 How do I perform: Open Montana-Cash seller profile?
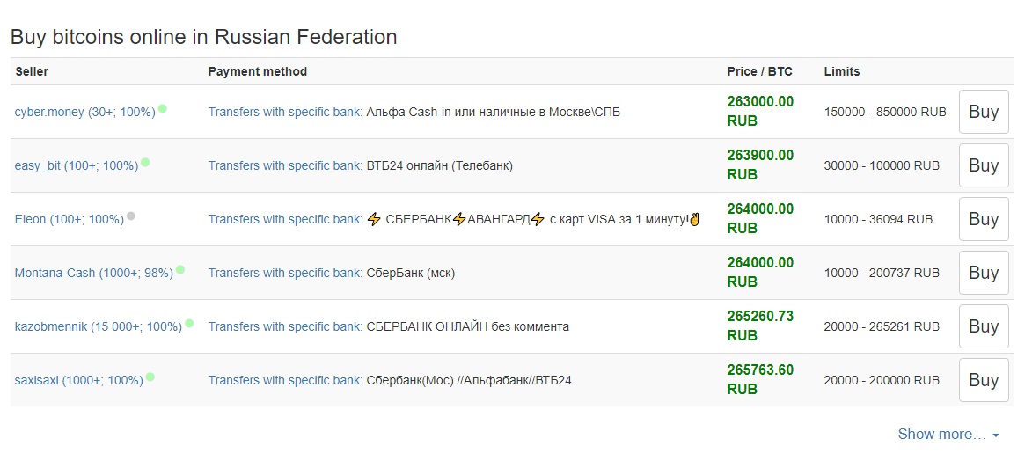coord(93,273)
